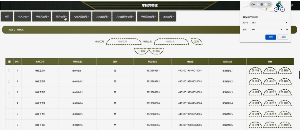Image resolution: width=300 pixels, height=130 pixels.
Task: Click 一律不 to never save password
Action: point(283,37)
